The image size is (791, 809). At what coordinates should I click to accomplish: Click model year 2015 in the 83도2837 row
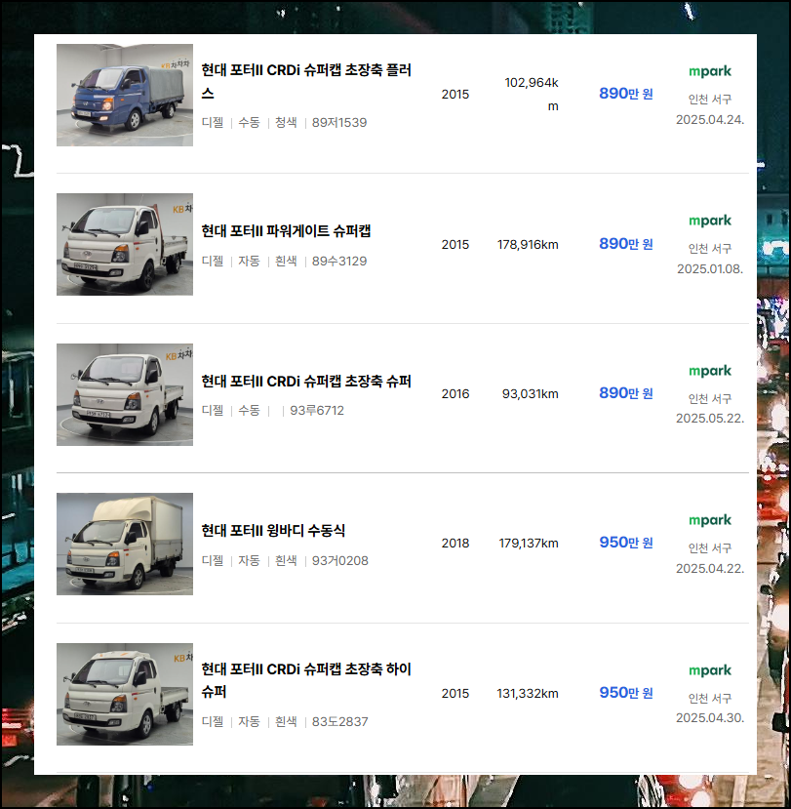tap(455, 694)
